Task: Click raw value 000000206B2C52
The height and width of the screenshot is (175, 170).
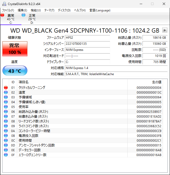Action: pos(149,126)
